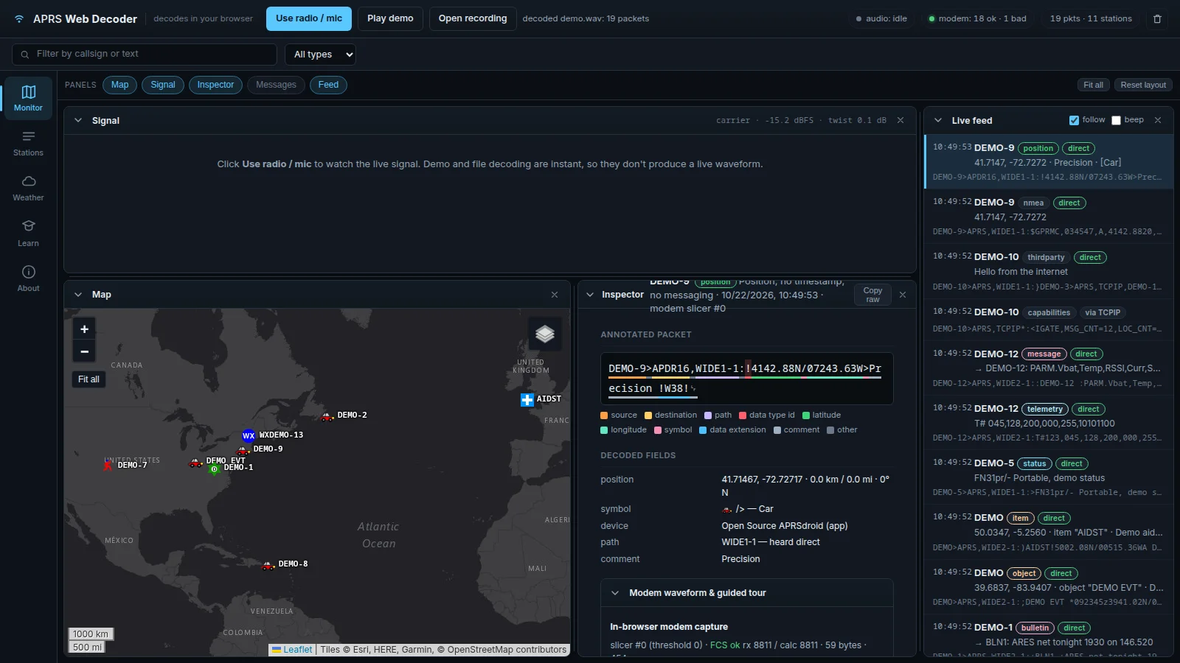The image size is (1180, 663).
Task: Zoom in on the map
Action: (84, 329)
